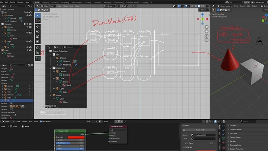
Task: Click the Reset Node button
Action: coord(200,130)
